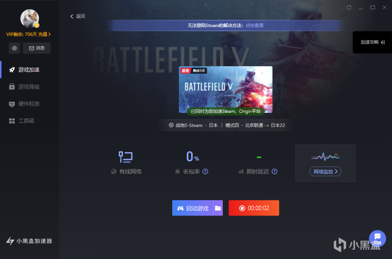Click the refresh icon in title bar
Screen dimensions: 392x259
(349, 7)
